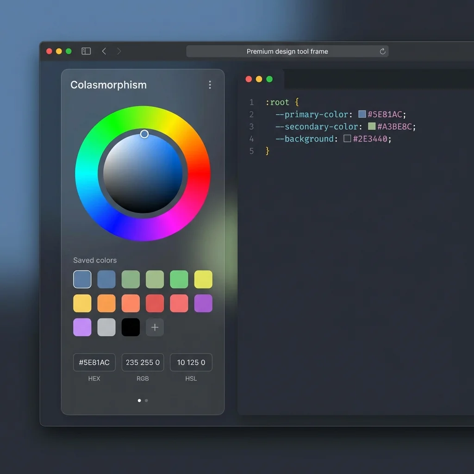Click the background swatch icon beside #2E3440
Image resolution: width=474 pixels, height=474 pixels.
[347, 138]
